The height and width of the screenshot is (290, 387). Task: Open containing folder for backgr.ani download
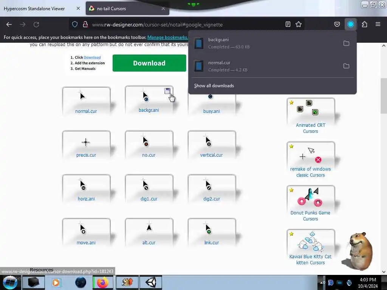click(346, 43)
